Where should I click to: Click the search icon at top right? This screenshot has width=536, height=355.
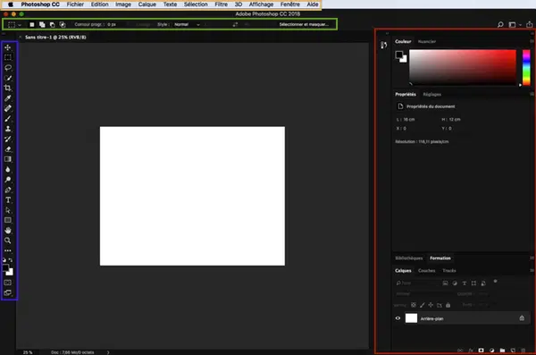coord(500,25)
